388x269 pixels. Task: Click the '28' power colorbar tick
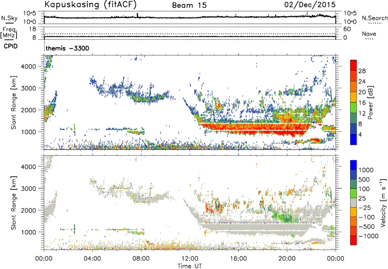point(362,71)
